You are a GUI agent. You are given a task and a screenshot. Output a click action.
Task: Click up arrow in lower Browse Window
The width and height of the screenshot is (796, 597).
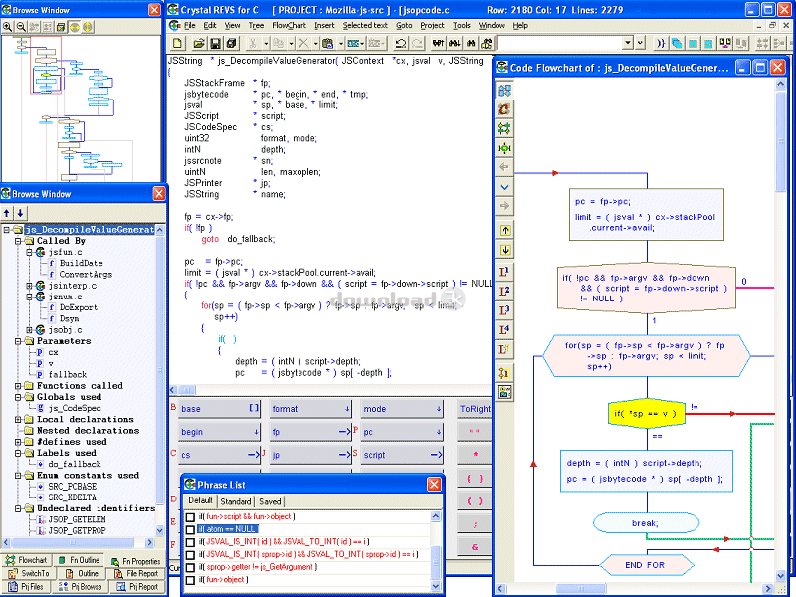(x=8, y=213)
